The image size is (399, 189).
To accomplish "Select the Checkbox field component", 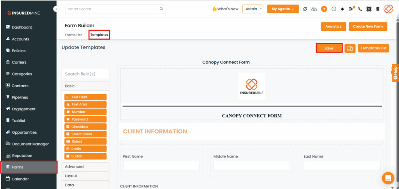I will click(85, 127).
